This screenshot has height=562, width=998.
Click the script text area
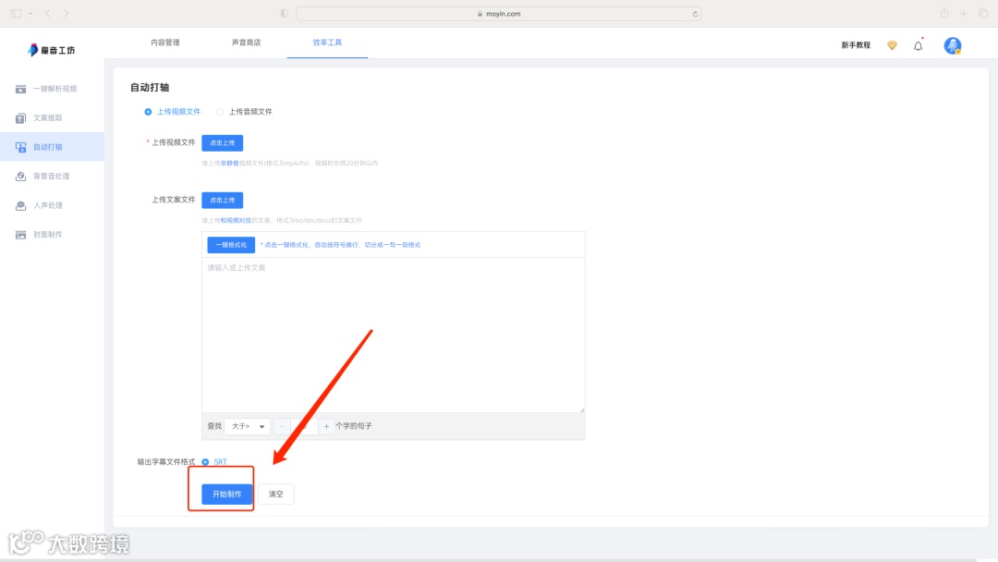click(394, 336)
